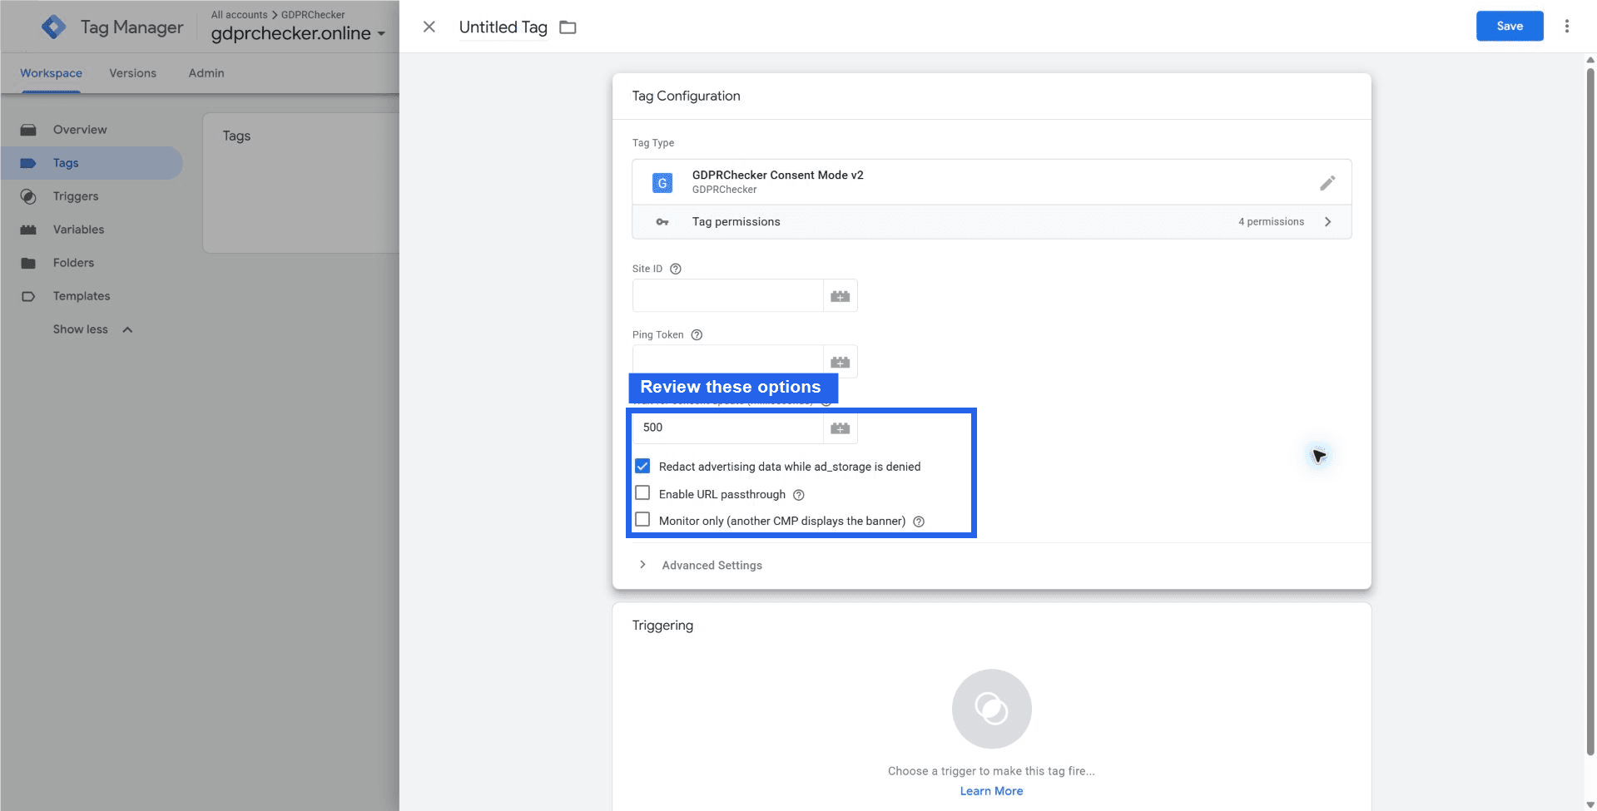
Task: Show help for Enable URL passthrough
Action: click(799, 495)
